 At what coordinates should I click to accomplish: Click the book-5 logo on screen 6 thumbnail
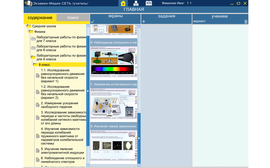click(x=132, y=50)
